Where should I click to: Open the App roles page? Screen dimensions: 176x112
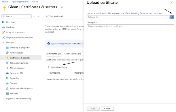[14, 78]
